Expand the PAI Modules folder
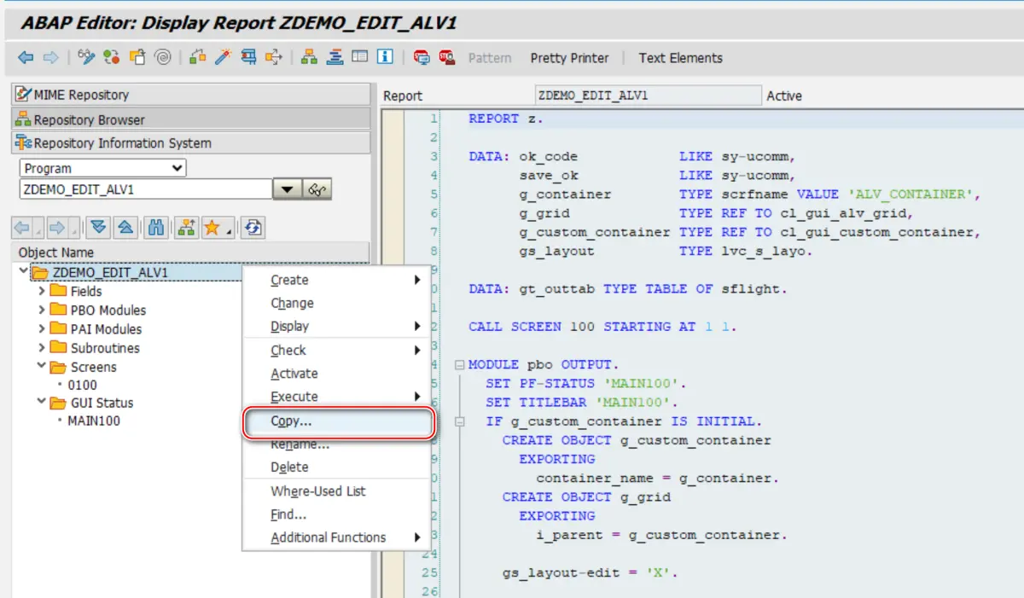 pos(42,328)
